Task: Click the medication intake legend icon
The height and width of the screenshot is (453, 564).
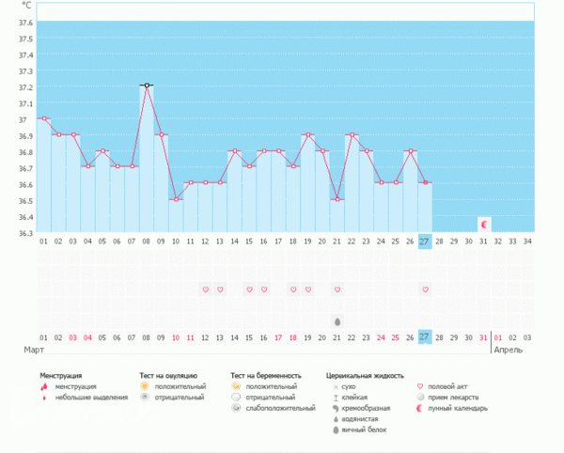Action: pos(419,398)
